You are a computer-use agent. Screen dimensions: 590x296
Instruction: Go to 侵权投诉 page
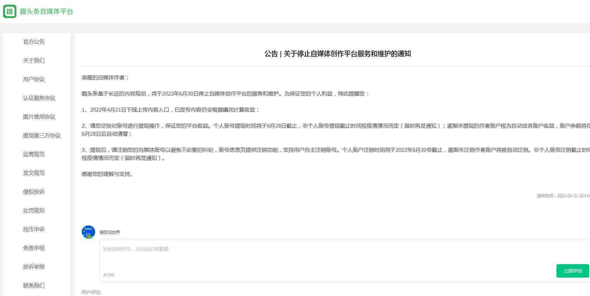(x=34, y=192)
